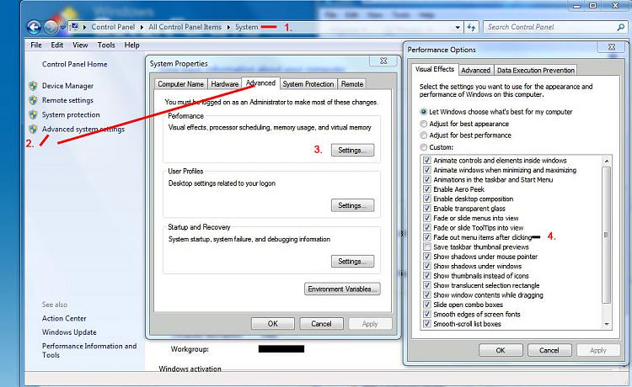Switch to Performance Options Advanced tab
This screenshot has width=632, height=387.
tap(475, 71)
